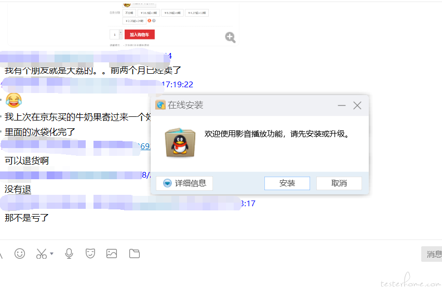The height and width of the screenshot is (293, 442).
Task: Close the 在线安装 dialog
Action: 357,105
